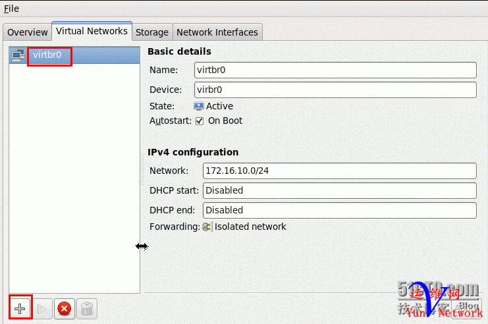This screenshot has height=324, width=488.
Task: Click the add virtual network plus icon
Action: click(20, 308)
